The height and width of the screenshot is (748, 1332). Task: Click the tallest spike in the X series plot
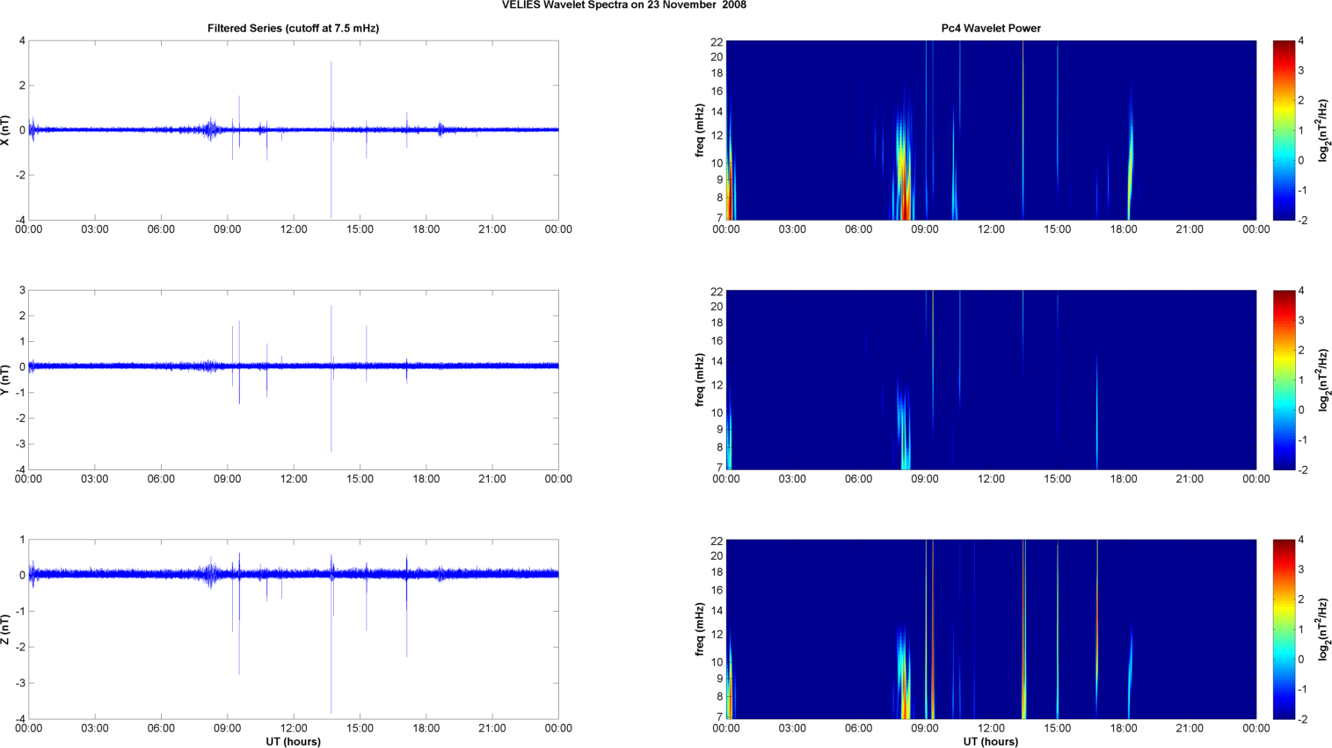click(x=331, y=88)
